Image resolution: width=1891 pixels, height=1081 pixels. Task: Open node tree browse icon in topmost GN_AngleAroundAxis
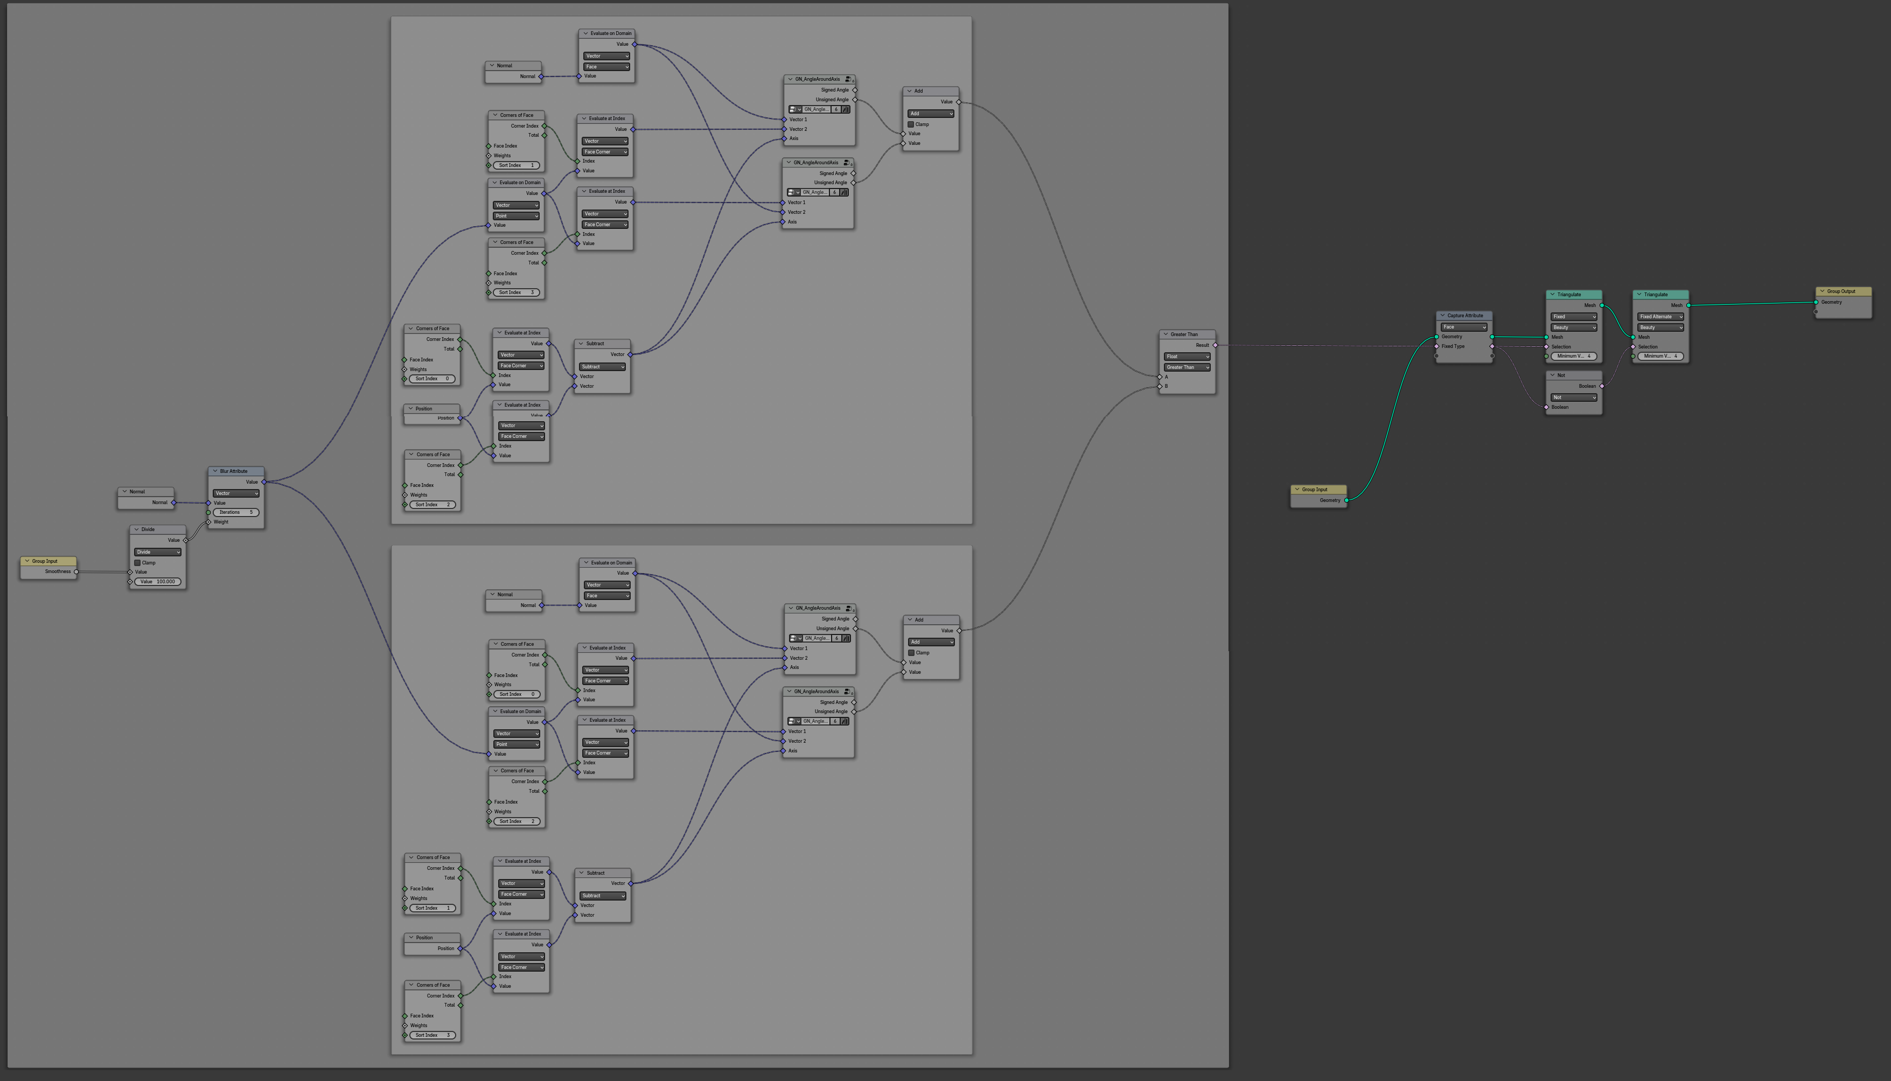click(794, 109)
